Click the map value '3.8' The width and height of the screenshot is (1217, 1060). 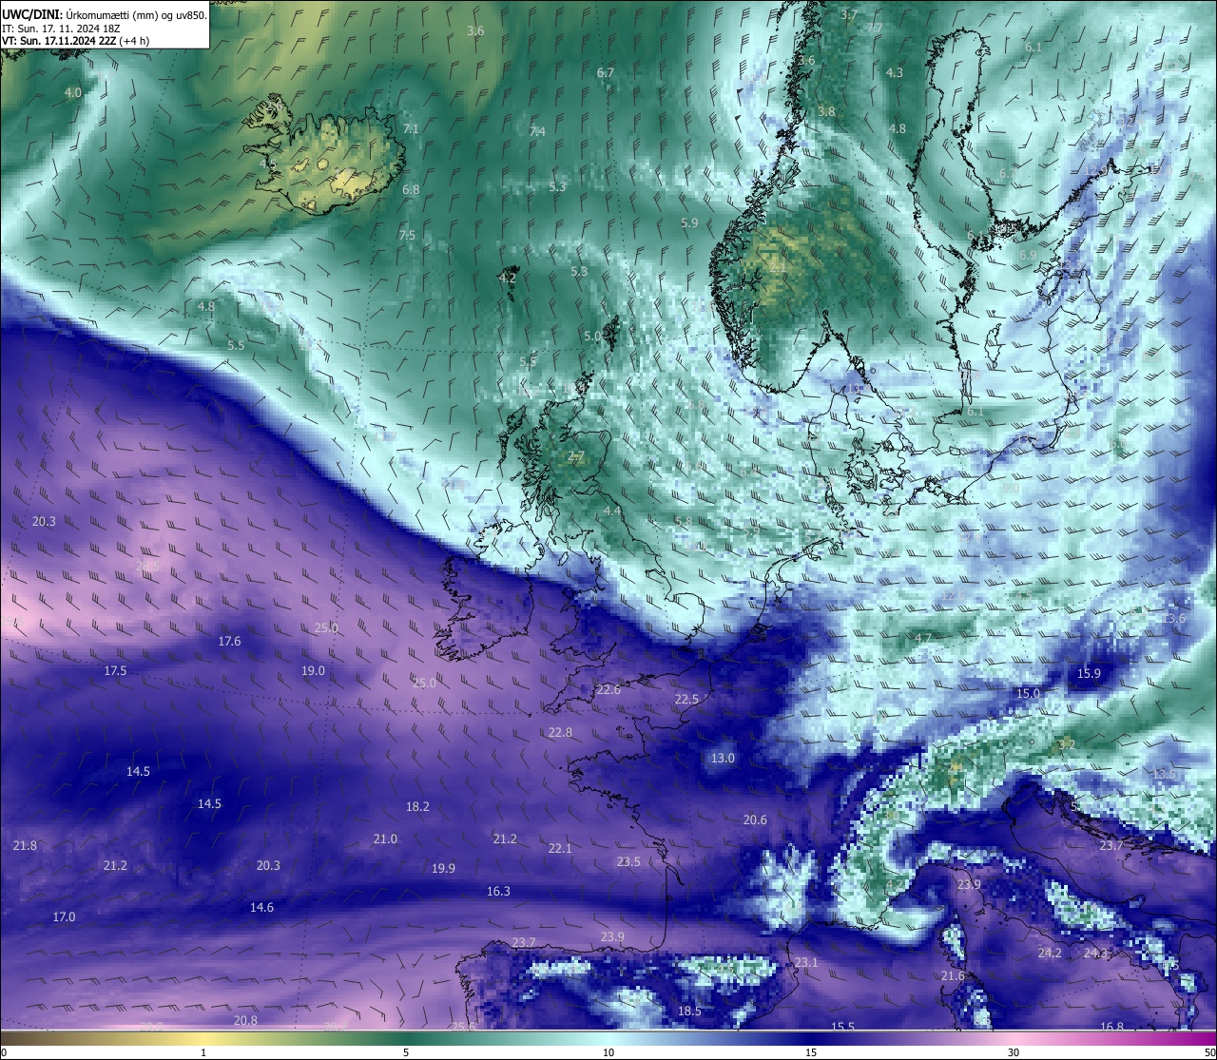(x=826, y=111)
